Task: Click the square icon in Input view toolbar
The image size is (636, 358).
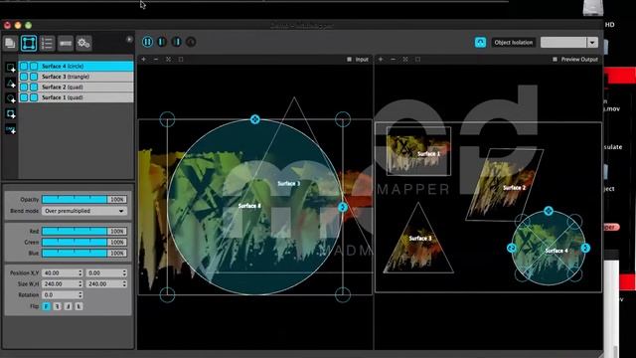Action: (x=181, y=60)
